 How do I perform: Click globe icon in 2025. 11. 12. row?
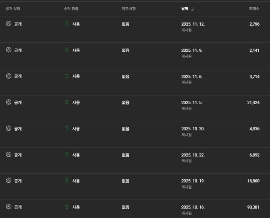pos(8,24)
